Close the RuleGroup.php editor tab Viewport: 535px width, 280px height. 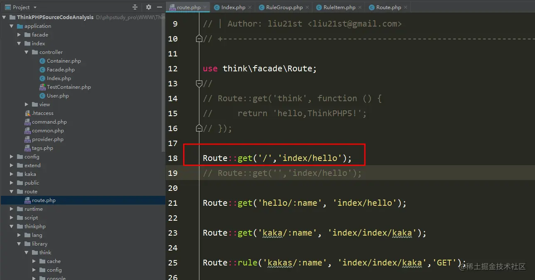pyautogui.click(x=307, y=7)
